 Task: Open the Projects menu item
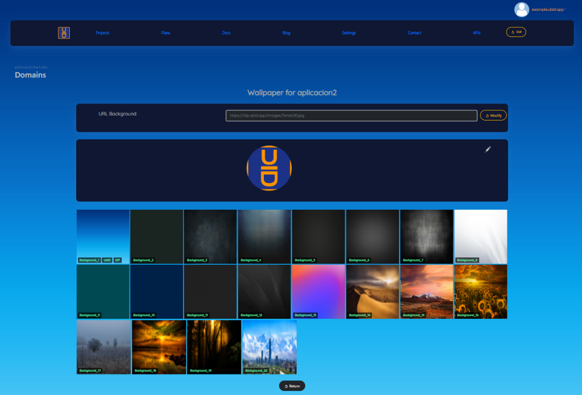(102, 33)
